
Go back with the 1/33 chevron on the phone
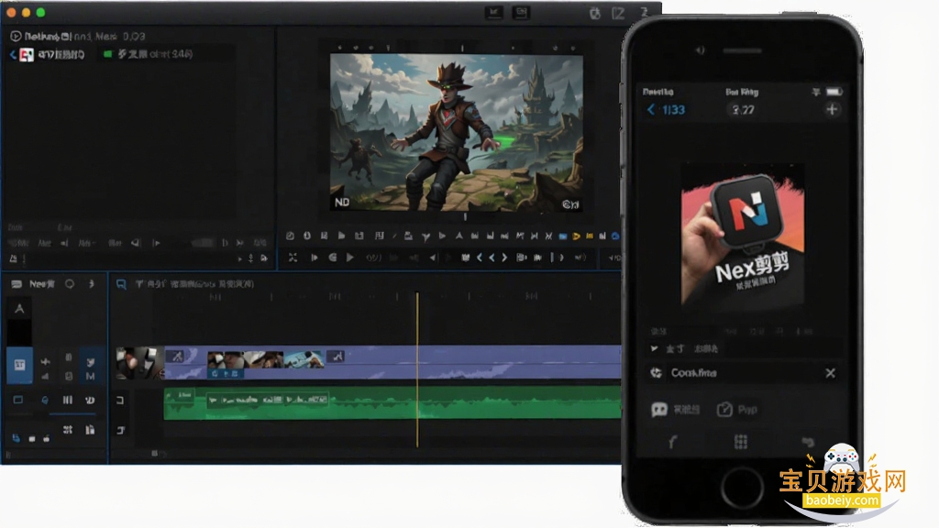click(x=651, y=110)
